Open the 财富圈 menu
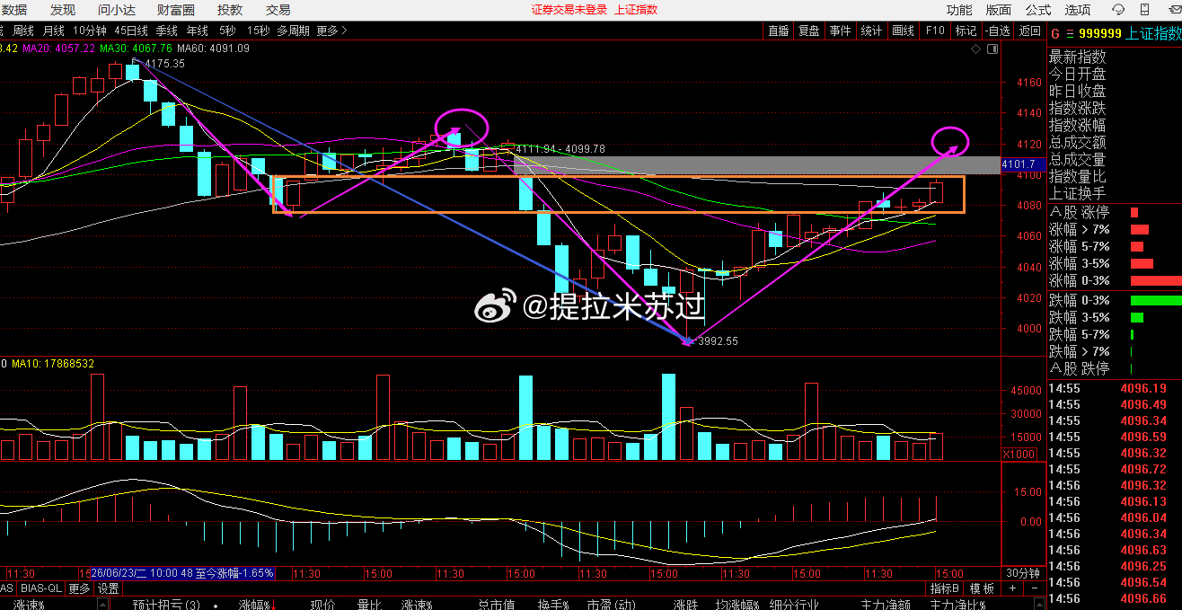The height and width of the screenshot is (610, 1182). [176, 10]
